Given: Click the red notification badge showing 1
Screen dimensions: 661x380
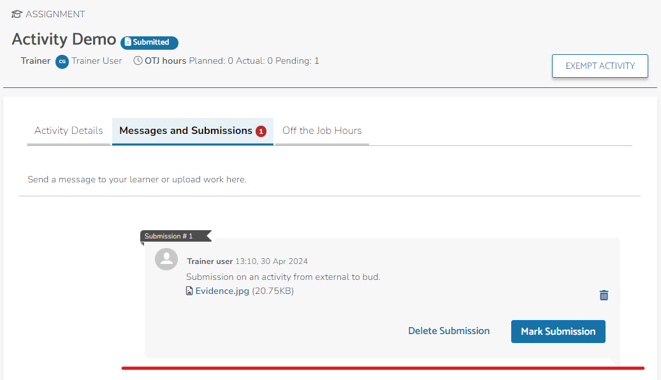Looking at the screenshot, I should (x=261, y=131).
